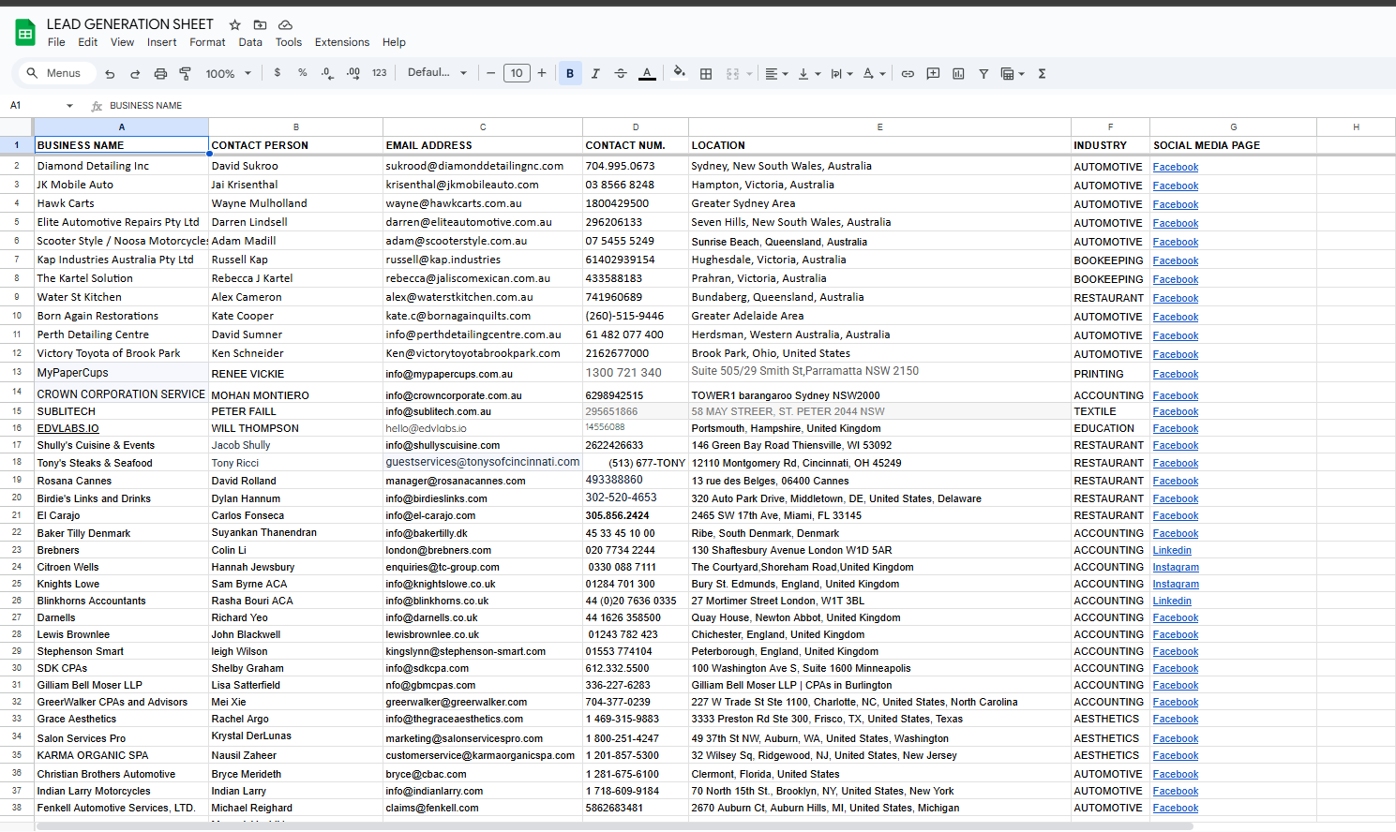Viewport: 1396px width, 832px height.
Task: View cloud save status icon
Action: (x=286, y=24)
